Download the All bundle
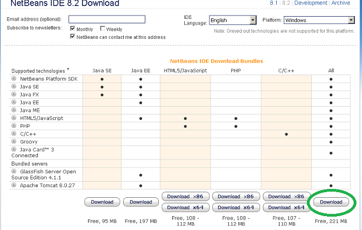362x230 pixels. pos(331,202)
